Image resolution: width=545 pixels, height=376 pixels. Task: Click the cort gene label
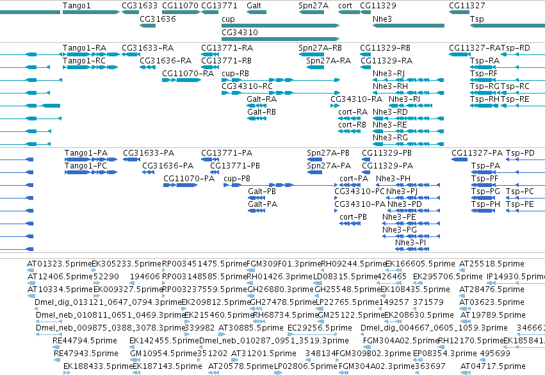coord(345,6)
